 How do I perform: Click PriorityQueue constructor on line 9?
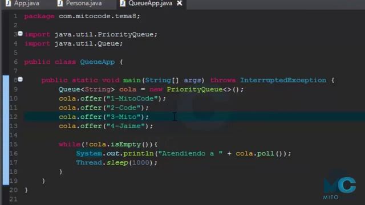194,89
